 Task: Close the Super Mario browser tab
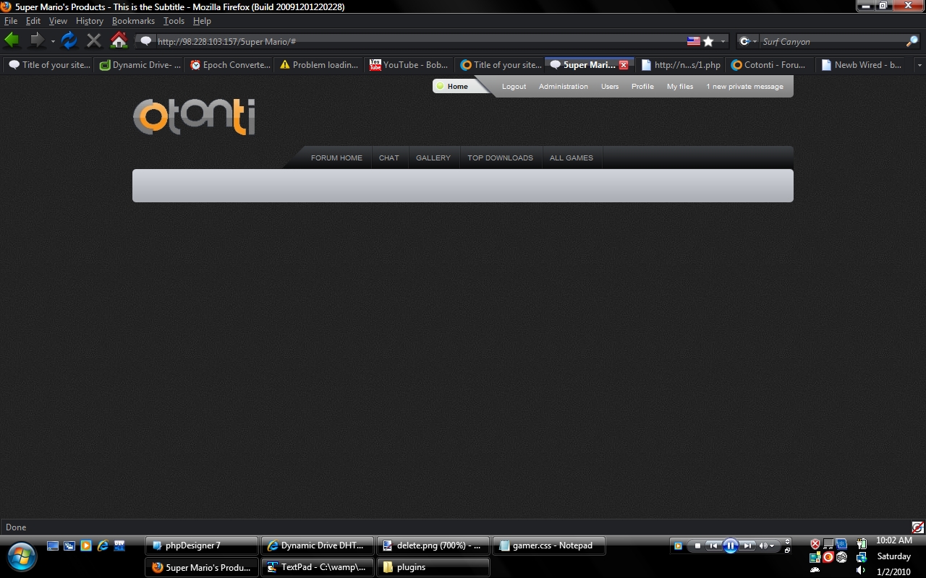click(624, 65)
